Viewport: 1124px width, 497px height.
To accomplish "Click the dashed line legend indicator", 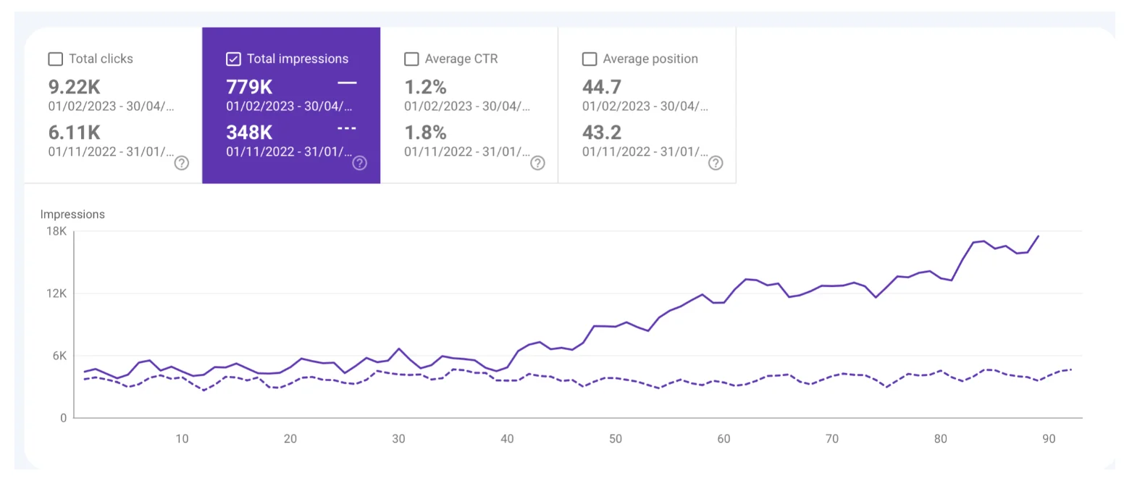I will point(347,128).
